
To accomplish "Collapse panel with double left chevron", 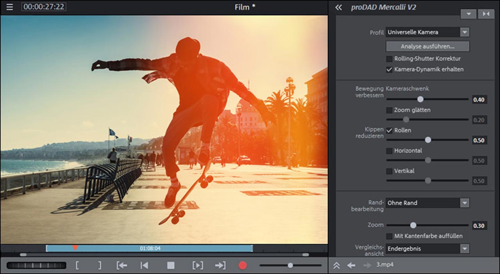I will tap(338, 7).
